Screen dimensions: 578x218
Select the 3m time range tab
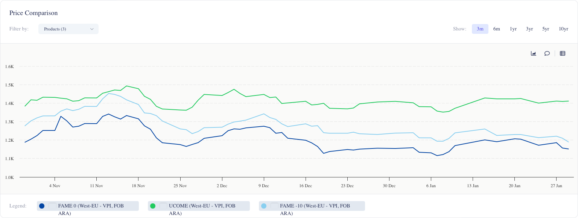pos(480,29)
